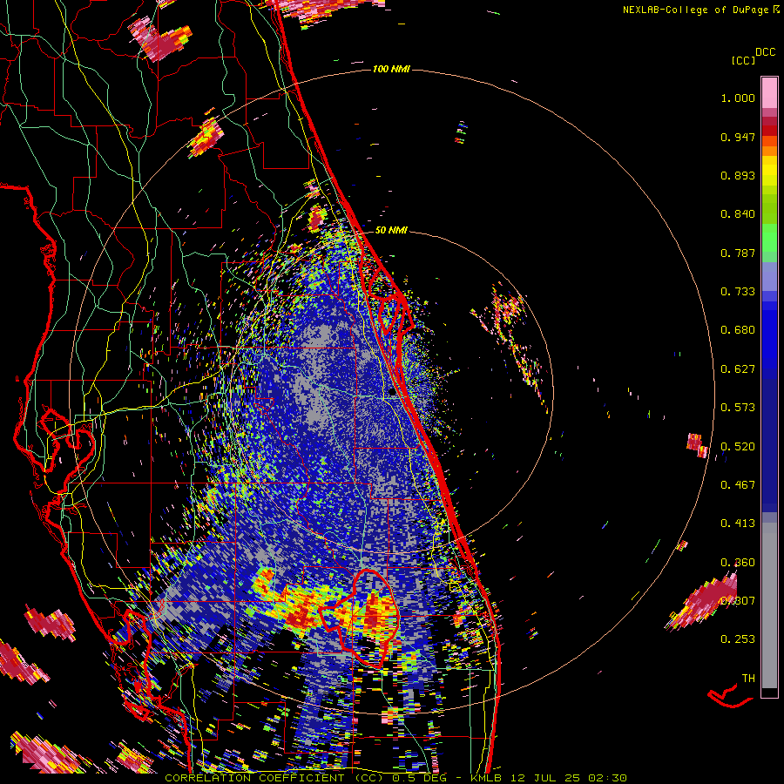Click the 0.360 scale value
Image resolution: width=784 pixels, height=784 pixels.
click(x=738, y=563)
